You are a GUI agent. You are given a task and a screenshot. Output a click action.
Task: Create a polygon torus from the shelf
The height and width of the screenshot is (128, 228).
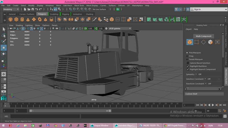[40, 19]
